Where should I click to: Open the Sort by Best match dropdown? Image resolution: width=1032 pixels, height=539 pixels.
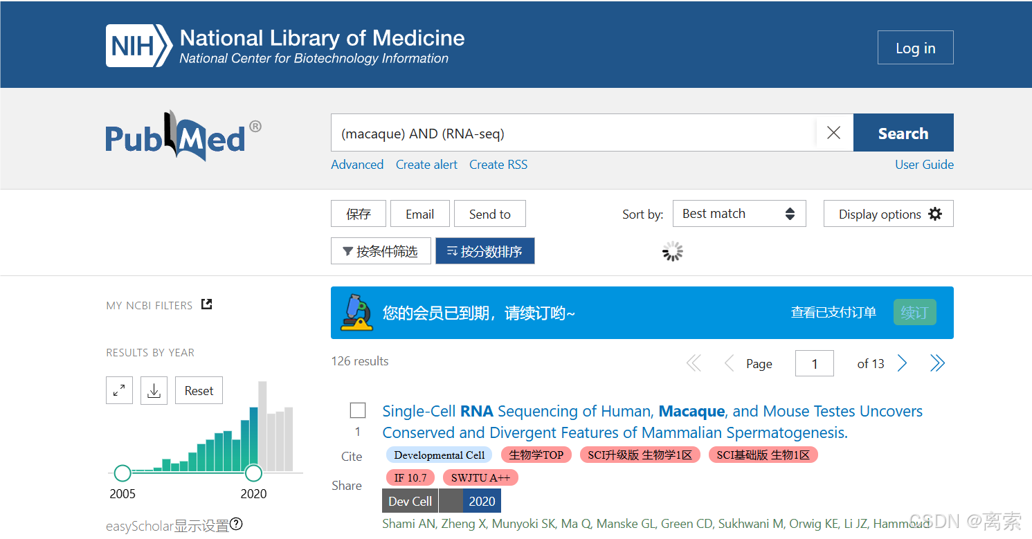739,213
